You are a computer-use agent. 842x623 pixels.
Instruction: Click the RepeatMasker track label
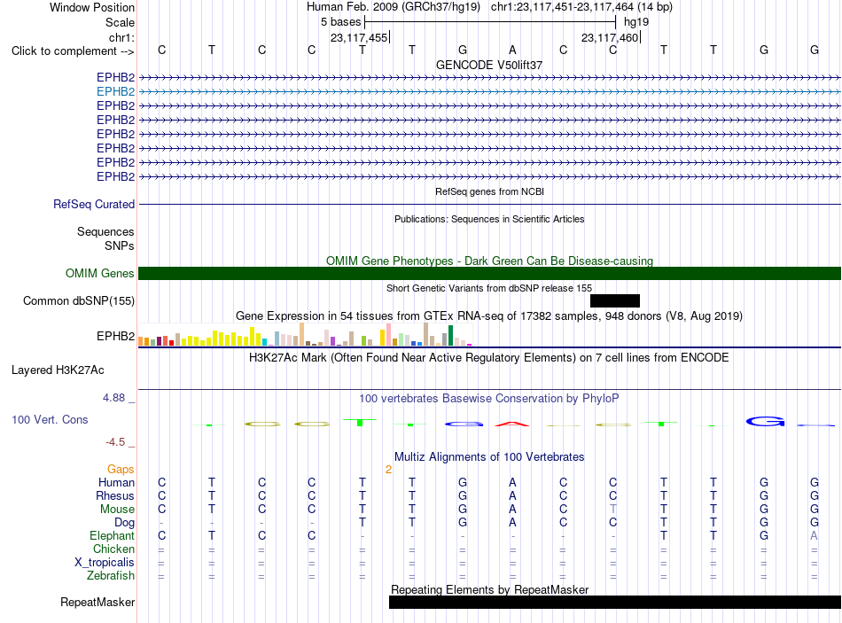pos(97,602)
